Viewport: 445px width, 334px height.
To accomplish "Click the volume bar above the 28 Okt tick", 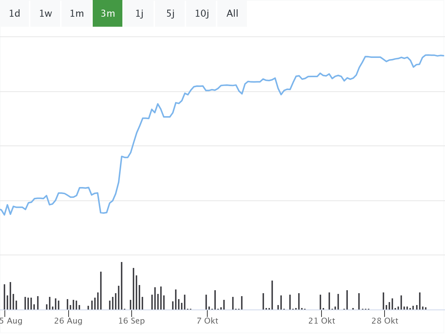I will tap(383, 301).
